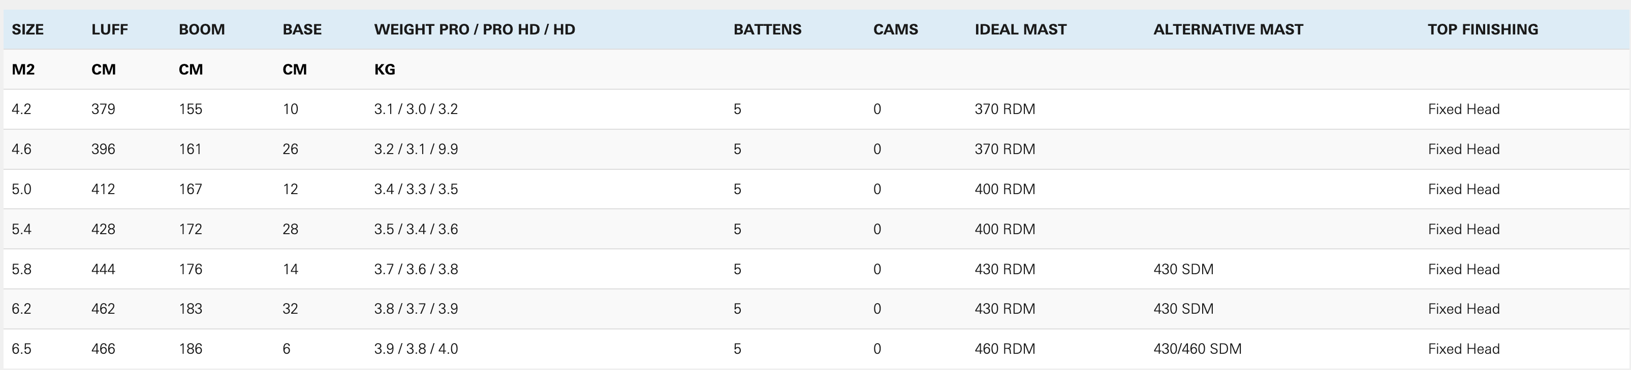The image size is (1631, 370).
Task: Click the 430/460 SDM alternative mast cell
Action: click(x=1197, y=349)
